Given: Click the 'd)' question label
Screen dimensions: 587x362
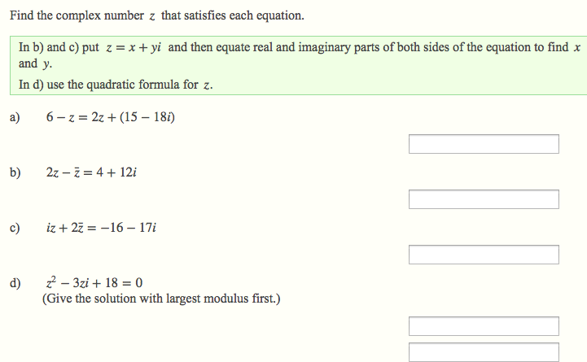Looking at the screenshot, I should [15, 283].
